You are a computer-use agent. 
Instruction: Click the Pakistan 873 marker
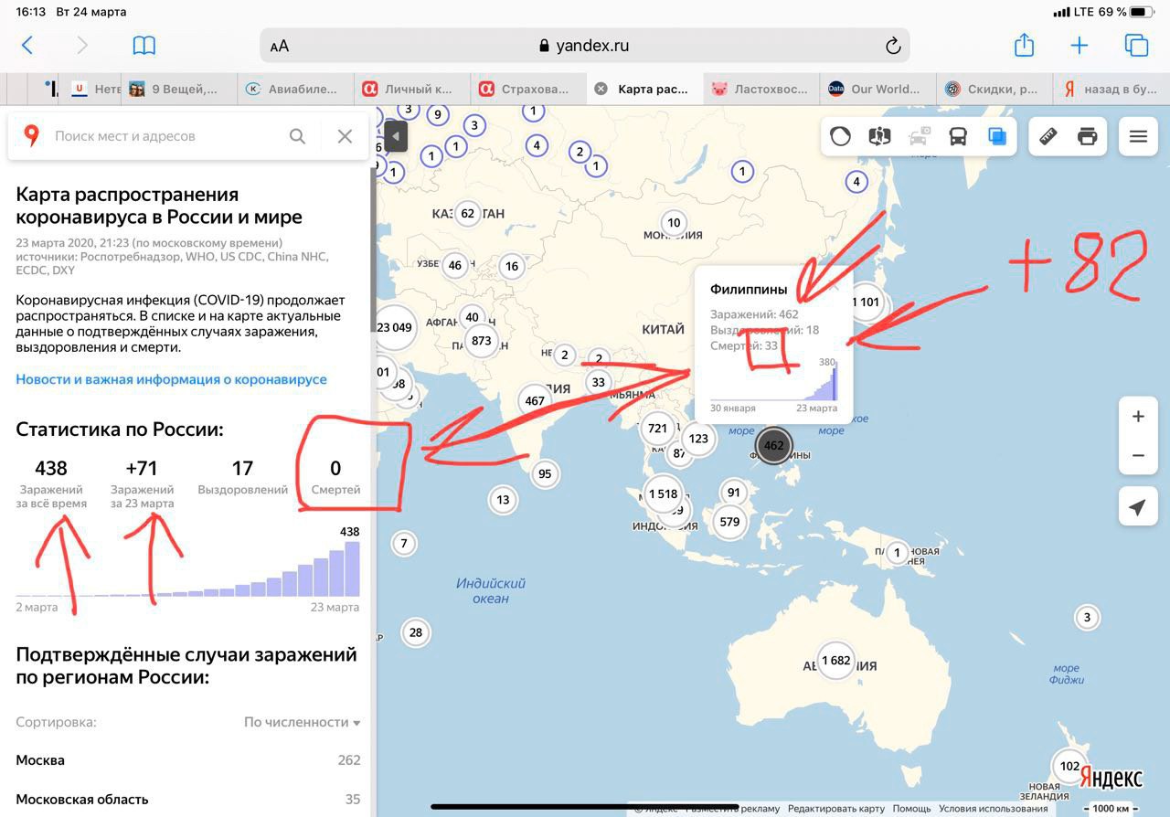tap(481, 341)
